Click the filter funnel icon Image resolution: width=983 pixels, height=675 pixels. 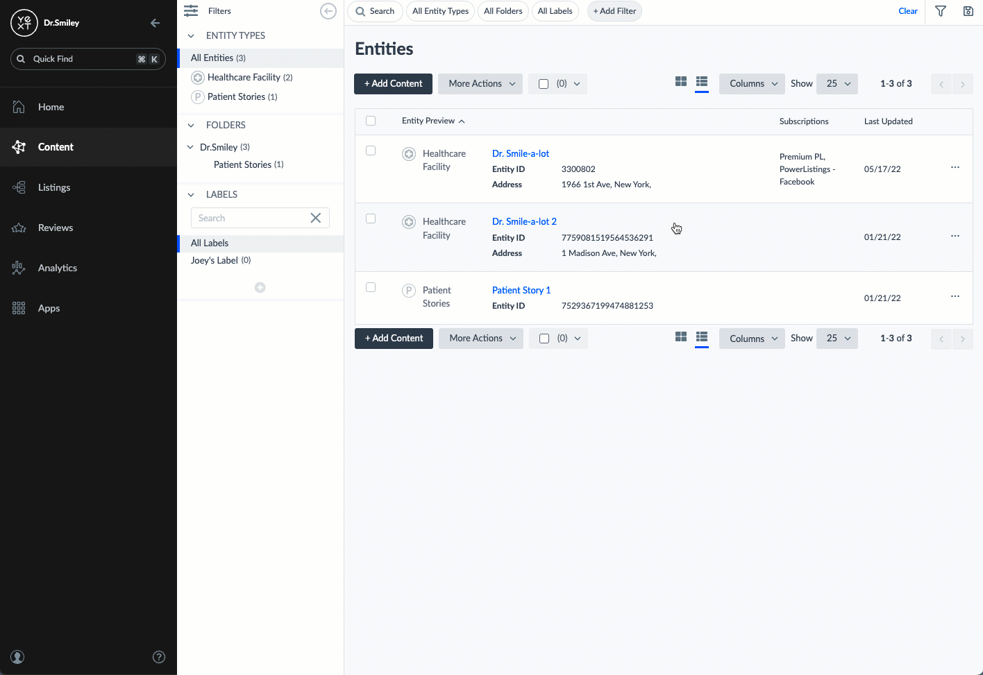[x=941, y=11]
